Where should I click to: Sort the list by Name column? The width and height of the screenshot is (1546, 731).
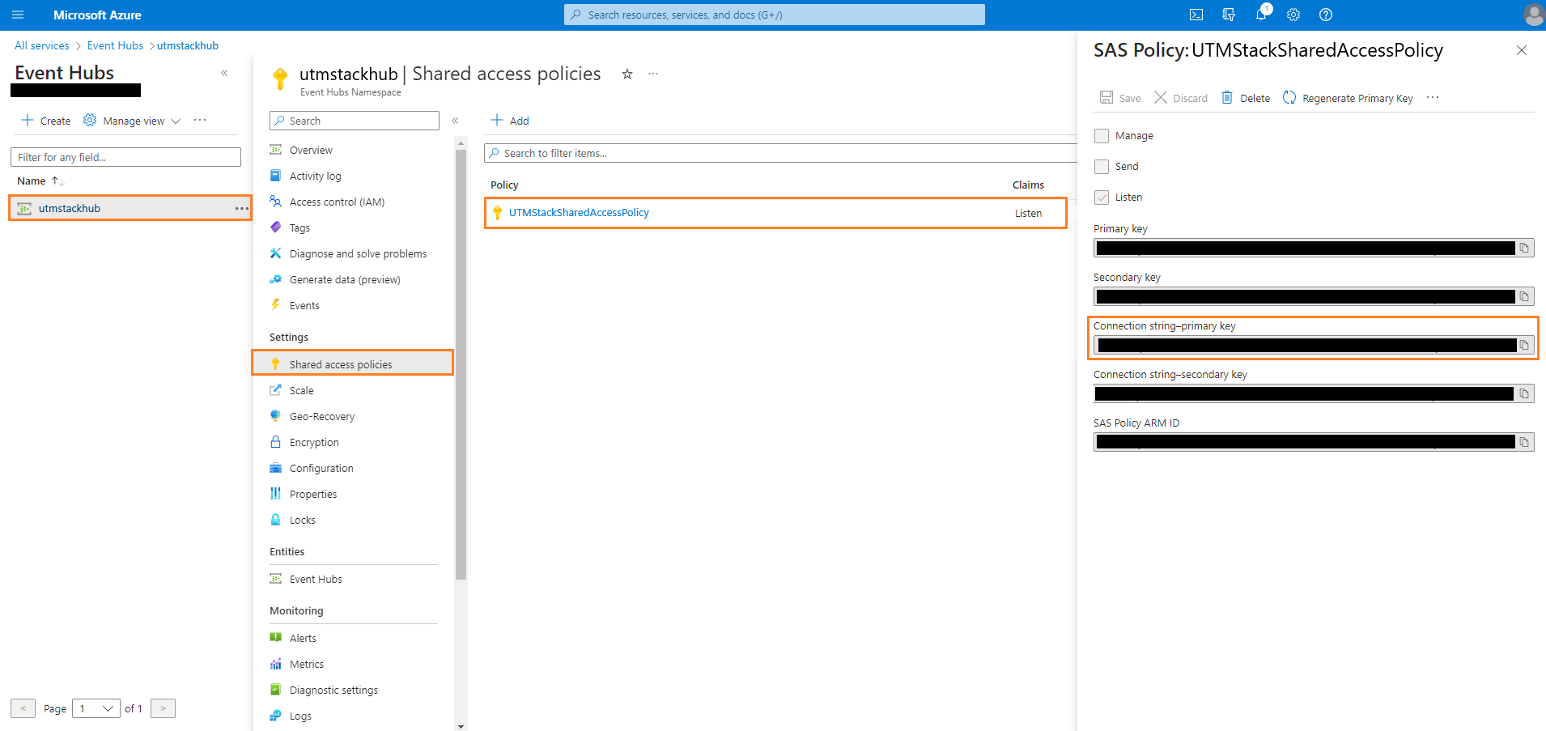[x=40, y=181]
